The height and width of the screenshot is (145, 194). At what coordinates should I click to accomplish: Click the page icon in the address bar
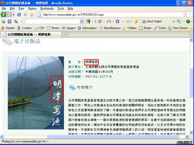tap(39, 15)
